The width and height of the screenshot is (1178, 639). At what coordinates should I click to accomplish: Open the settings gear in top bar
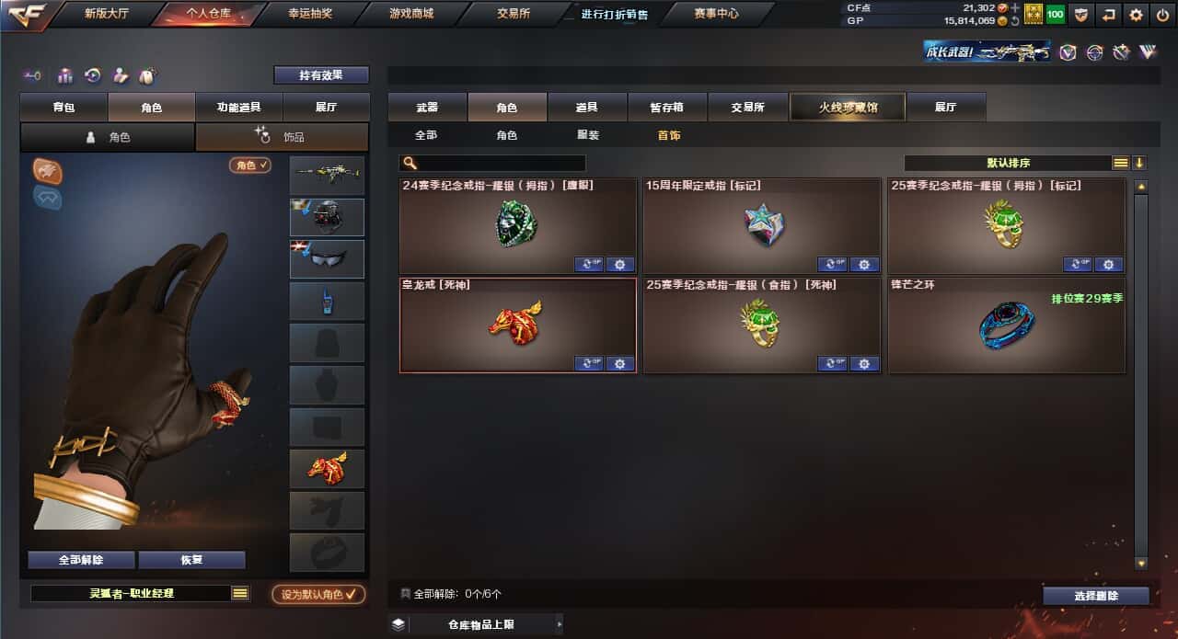(1138, 15)
